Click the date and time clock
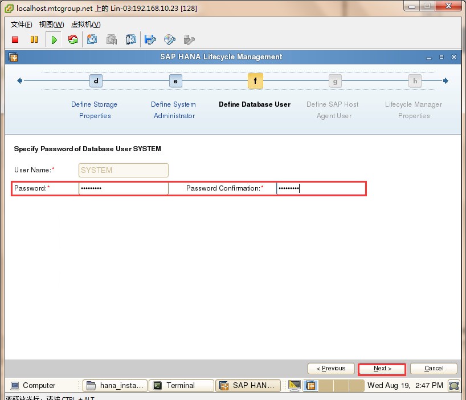The width and height of the screenshot is (466, 400). [405, 385]
